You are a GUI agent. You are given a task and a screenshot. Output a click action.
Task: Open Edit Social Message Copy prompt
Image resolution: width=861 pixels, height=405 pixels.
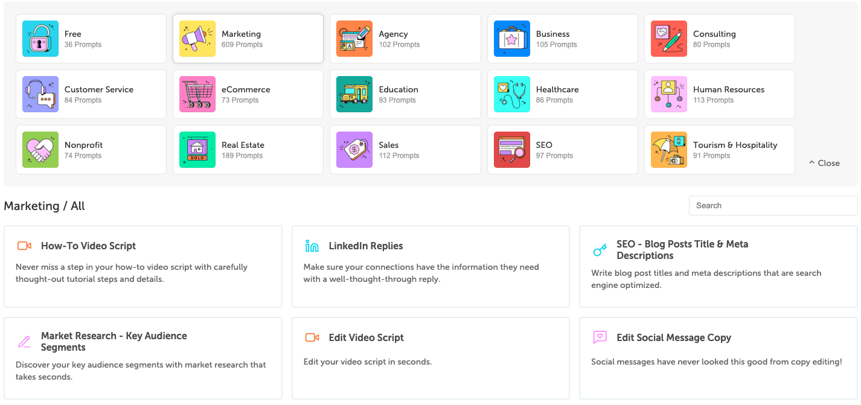click(x=673, y=337)
